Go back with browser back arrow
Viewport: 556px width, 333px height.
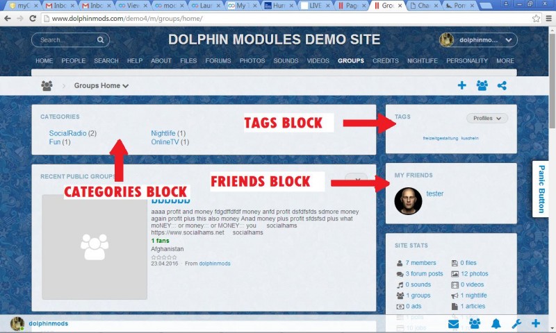[x=8, y=19]
